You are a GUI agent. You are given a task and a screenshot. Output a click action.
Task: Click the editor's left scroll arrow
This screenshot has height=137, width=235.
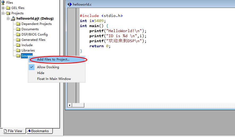pos(69,105)
